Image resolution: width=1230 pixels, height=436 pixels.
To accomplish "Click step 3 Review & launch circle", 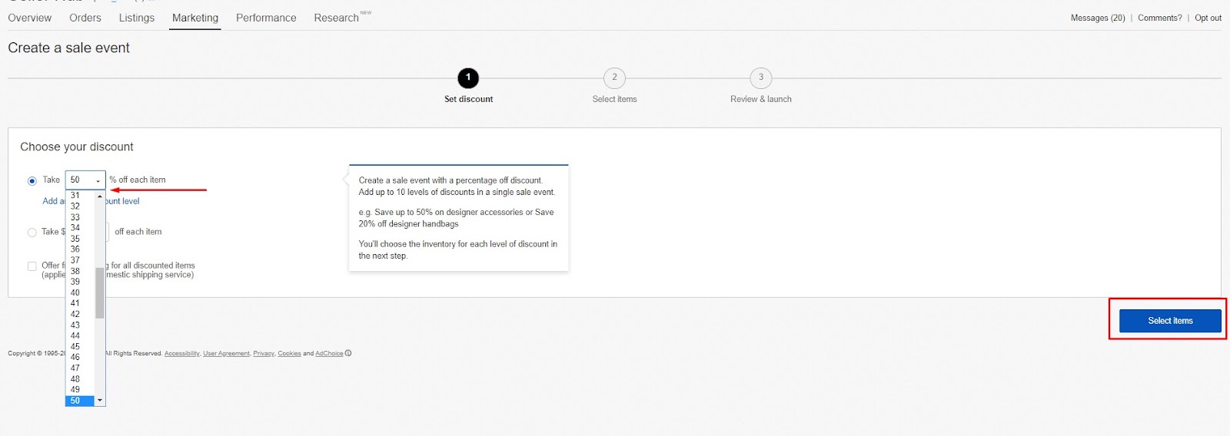I will click(761, 78).
